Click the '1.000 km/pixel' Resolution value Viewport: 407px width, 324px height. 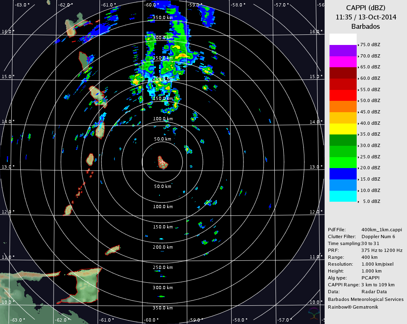coord(377,264)
